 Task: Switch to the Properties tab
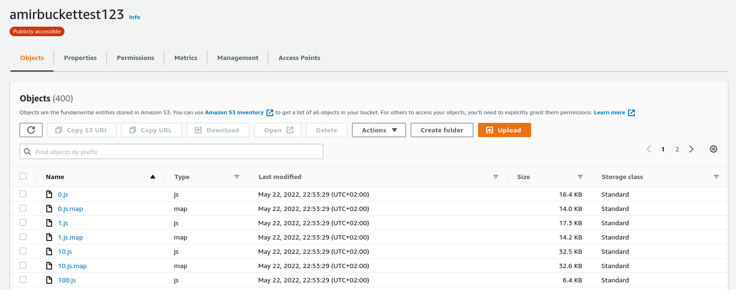click(80, 58)
